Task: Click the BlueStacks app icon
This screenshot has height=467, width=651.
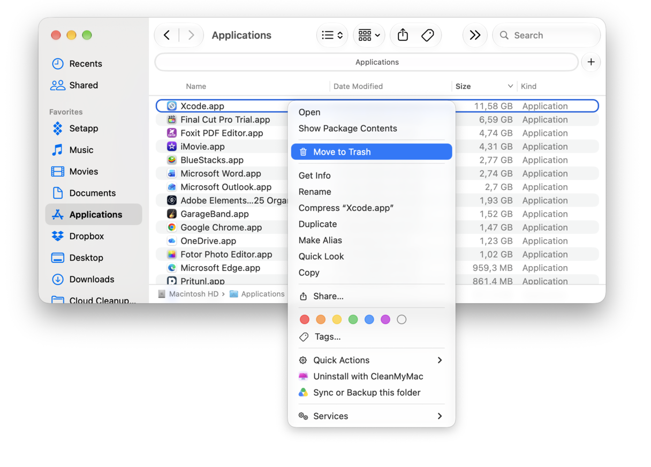Action: (172, 160)
